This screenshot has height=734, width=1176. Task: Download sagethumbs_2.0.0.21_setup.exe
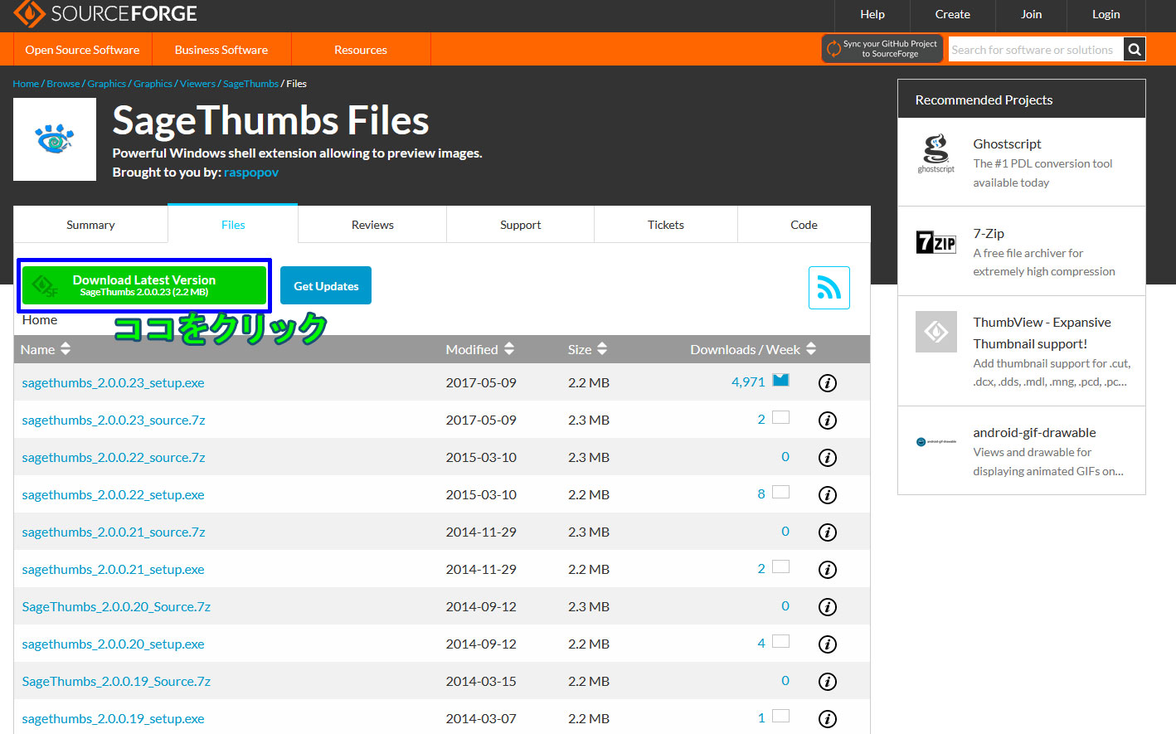[113, 570]
